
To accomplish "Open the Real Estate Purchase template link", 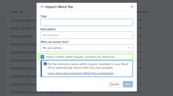I will pyautogui.click(x=24, y=68).
